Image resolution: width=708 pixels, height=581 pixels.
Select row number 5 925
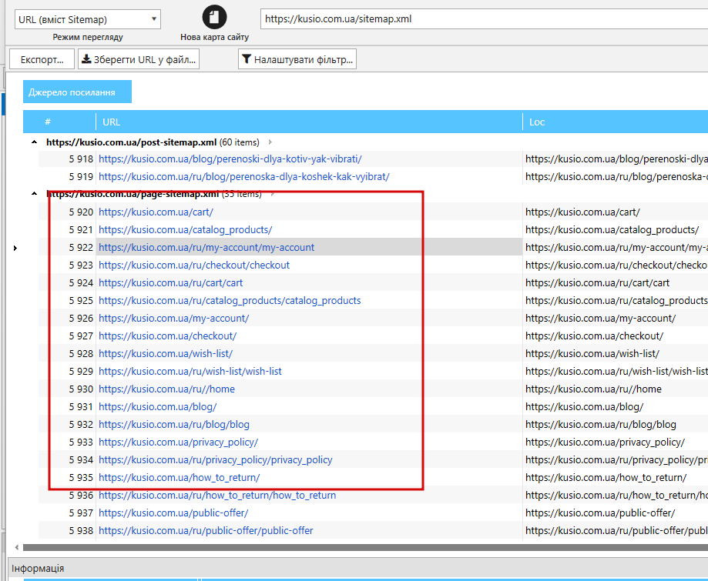pos(81,300)
